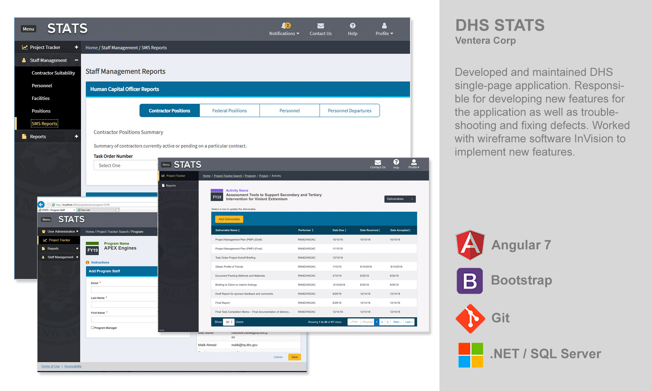Select the Federal Positions tab

coord(229,110)
